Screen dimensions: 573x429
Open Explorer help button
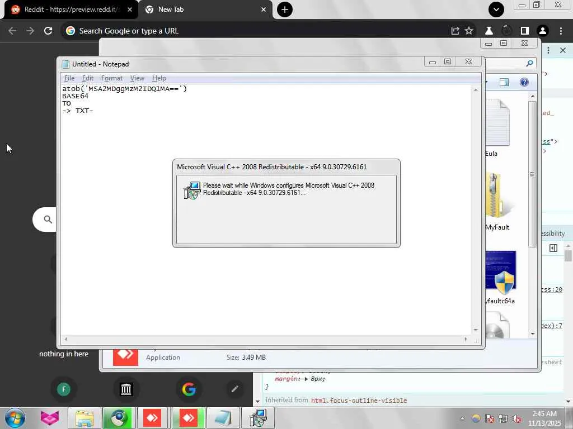[524, 82]
